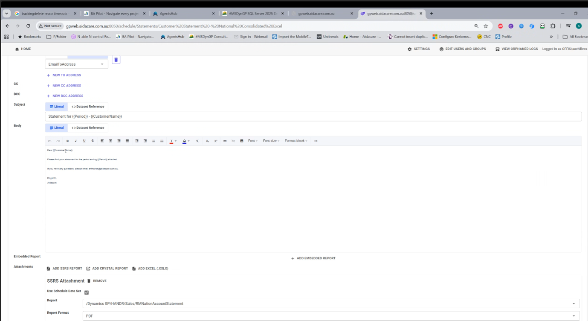Click NEW CC ADDRESS
The width and height of the screenshot is (588, 321).
pyautogui.click(x=64, y=86)
